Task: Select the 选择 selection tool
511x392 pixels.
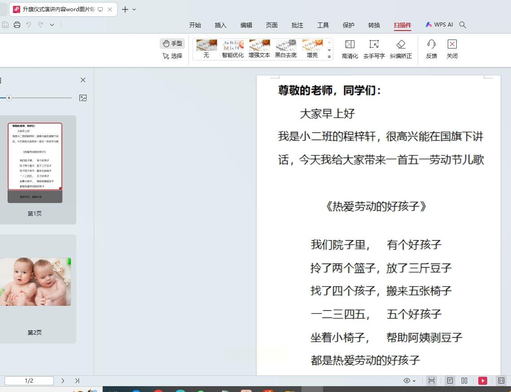Action: point(172,56)
